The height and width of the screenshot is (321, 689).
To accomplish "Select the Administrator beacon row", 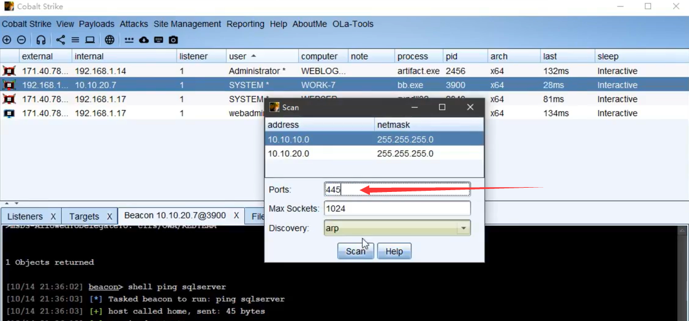I will click(x=257, y=71).
